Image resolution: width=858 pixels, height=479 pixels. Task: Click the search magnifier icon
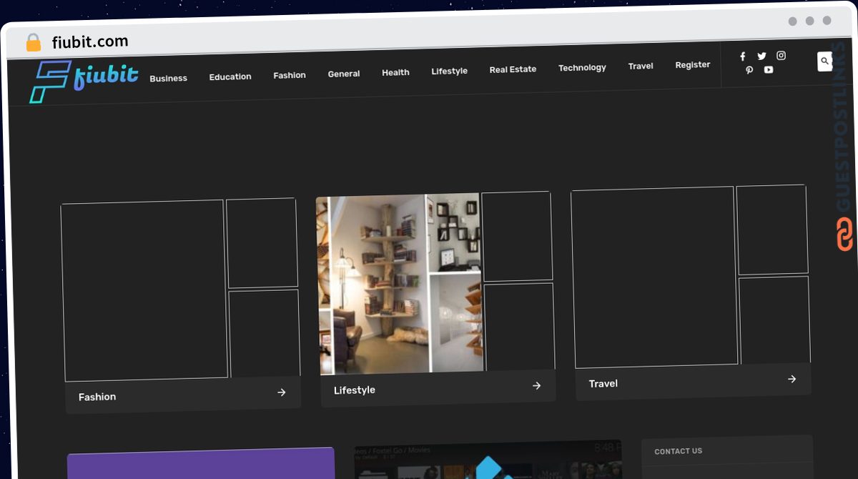pos(824,61)
